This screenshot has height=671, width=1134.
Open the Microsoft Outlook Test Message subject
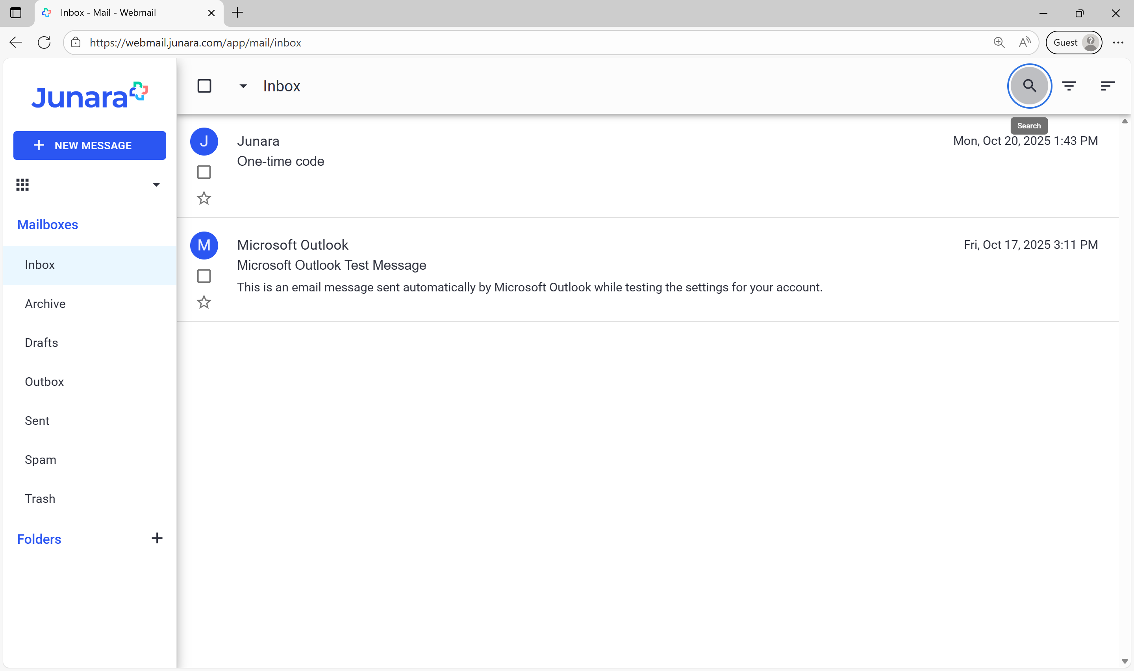tap(331, 265)
